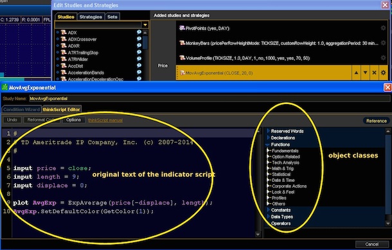Image resolution: width=392 pixels, height=250 pixels.
Task: Click the PivotPoints study icon
Action: tap(182, 28)
